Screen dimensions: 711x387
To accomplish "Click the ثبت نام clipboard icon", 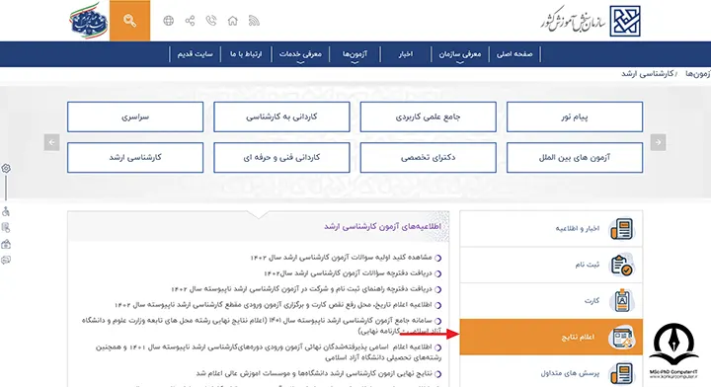I will [x=622, y=265].
